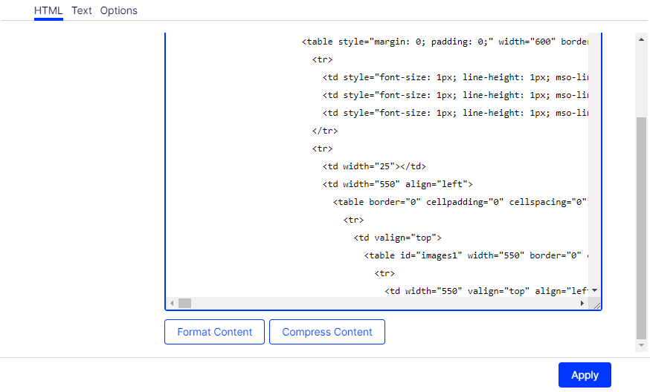Open the Text tab
The image size is (650, 392).
82,10
